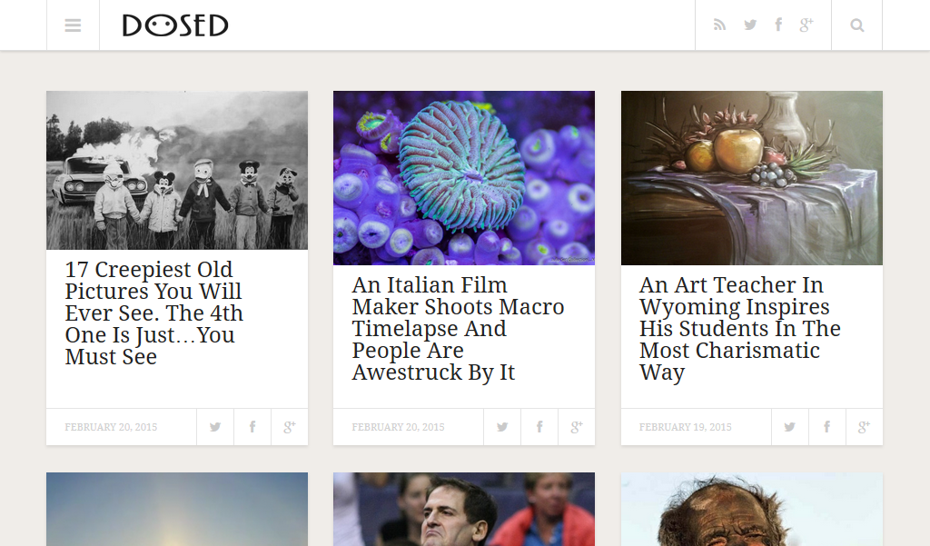Share the Italian Film Maker post on Google Plus
This screenshot has height=546, width=930.
[577, 427]
